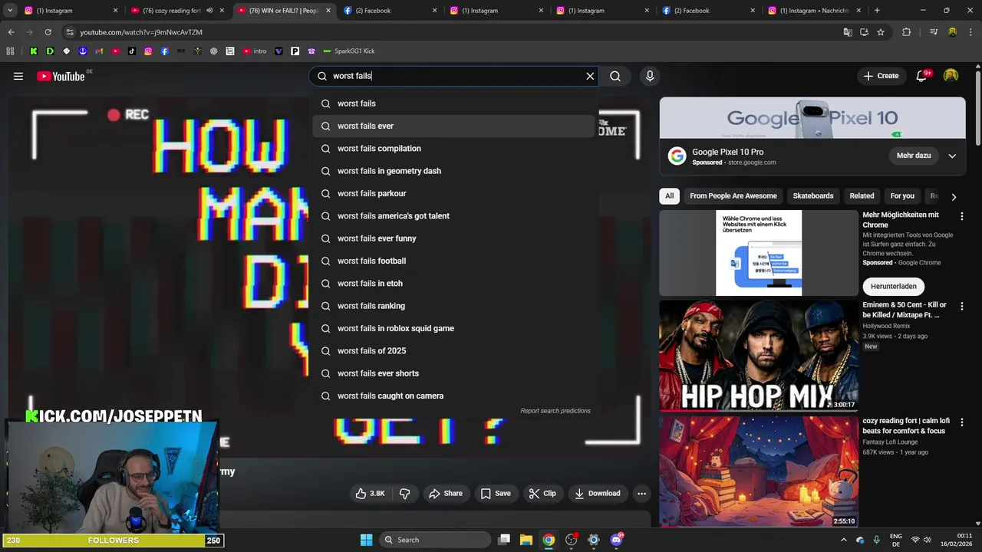The width and height of the screenshot is (982, 552).
Task: Choose suggestion 'worst fails football'
Action: coord(455,261)
